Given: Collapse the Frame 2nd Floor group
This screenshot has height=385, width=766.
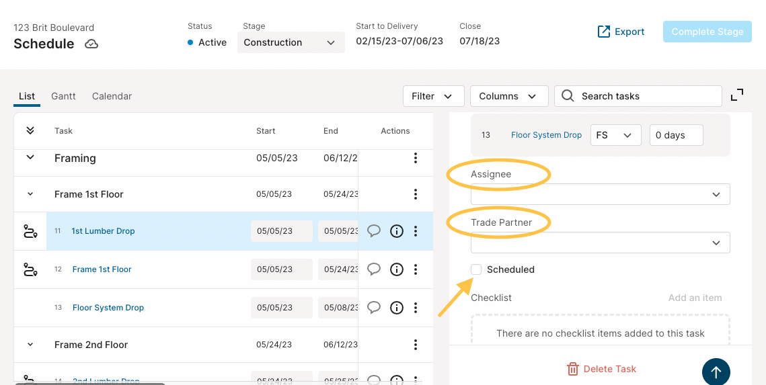Looking at the screenshot, I should pos(30,345).
